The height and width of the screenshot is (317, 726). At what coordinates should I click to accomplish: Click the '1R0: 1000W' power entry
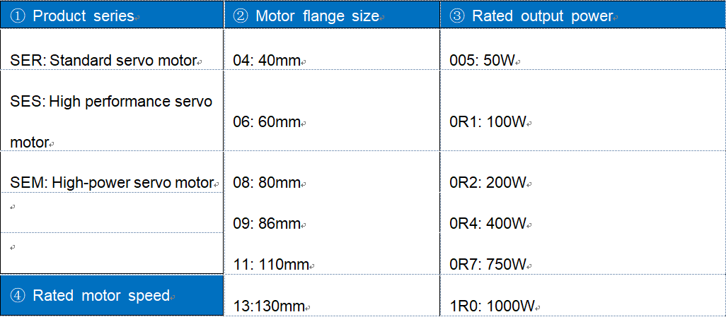point(492,306)
